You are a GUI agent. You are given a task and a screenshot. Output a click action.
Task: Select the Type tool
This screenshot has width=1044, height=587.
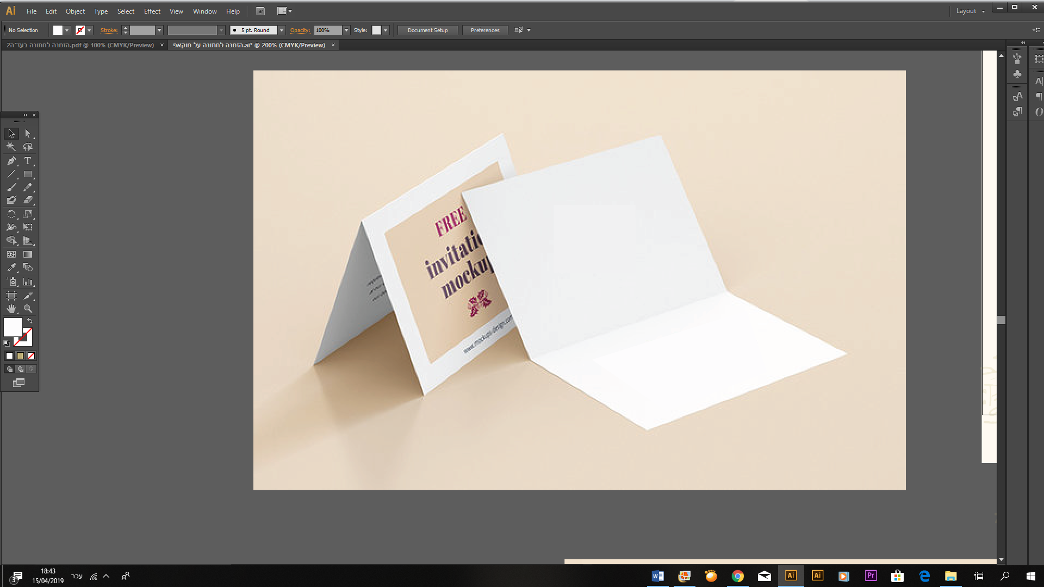pyautogui.click(x=27, y=161)
